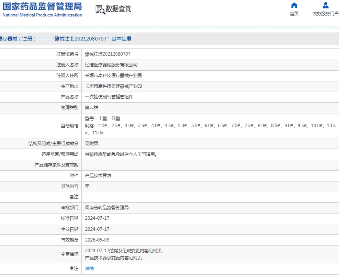Select 亿信医疗器械股份有限公司 registrant name
The width and height of the screenshot is (339, 278).
(x=111, y=65)
